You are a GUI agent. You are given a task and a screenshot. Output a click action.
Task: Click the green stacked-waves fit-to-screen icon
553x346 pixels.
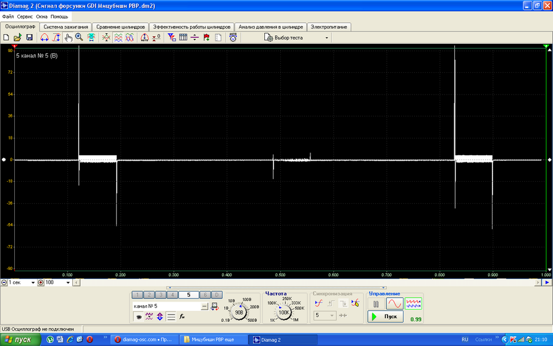pos(91,38)
